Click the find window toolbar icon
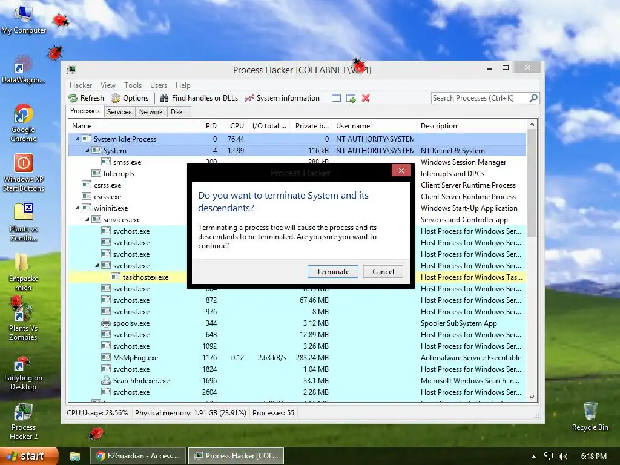 (336, 98)
